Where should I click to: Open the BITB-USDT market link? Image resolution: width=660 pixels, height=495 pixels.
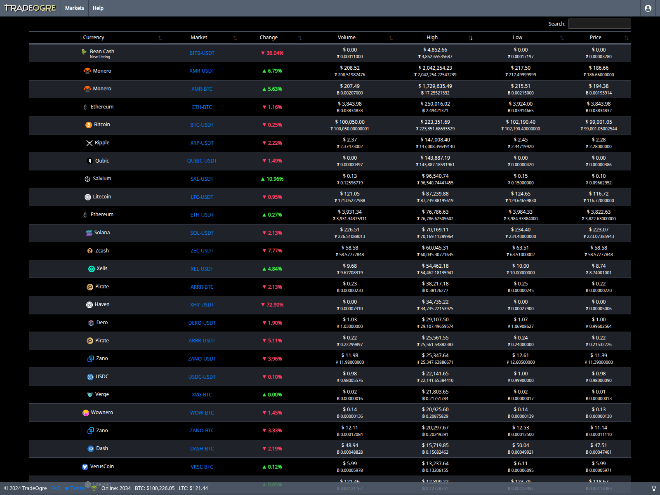pos(202,53)
